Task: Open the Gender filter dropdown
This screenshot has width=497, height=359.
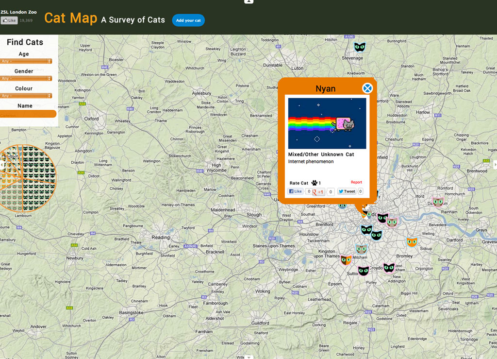Action: tap(27, 78)
